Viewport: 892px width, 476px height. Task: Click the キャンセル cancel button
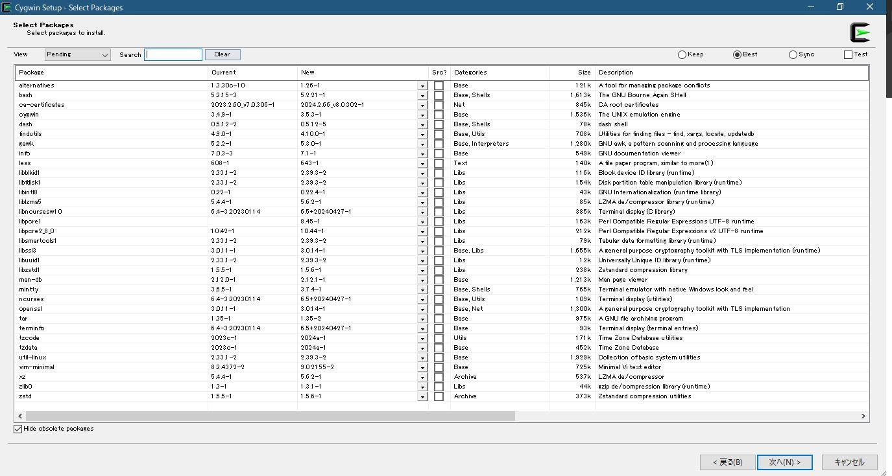coord(850,462)
